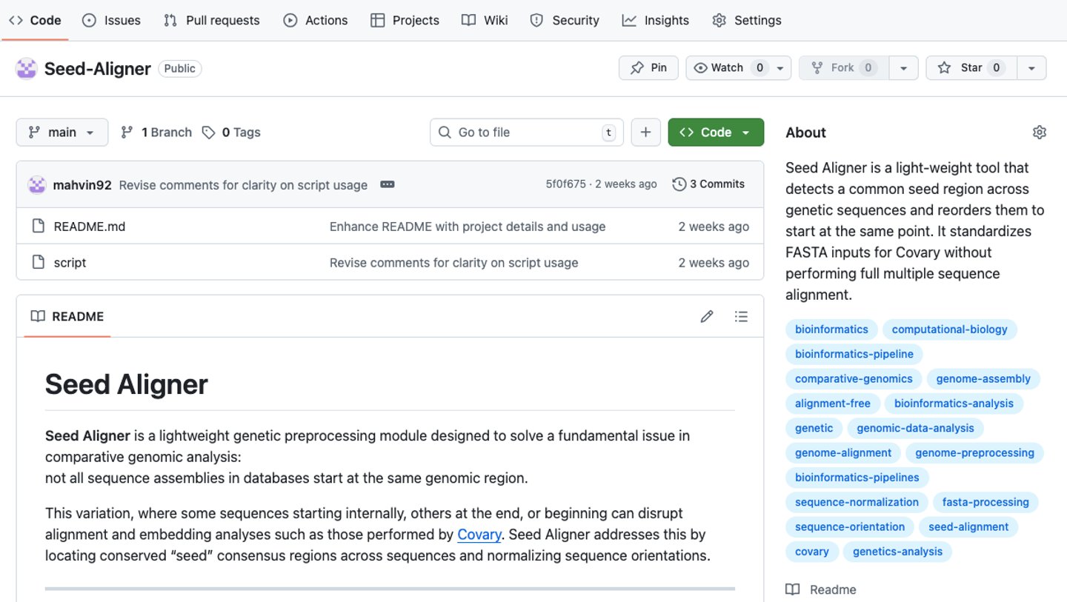Click sequence-orientation topic tag
The width and height of the screenshot is (1067, 602).
pyautogui.click(x=850, y=527)
